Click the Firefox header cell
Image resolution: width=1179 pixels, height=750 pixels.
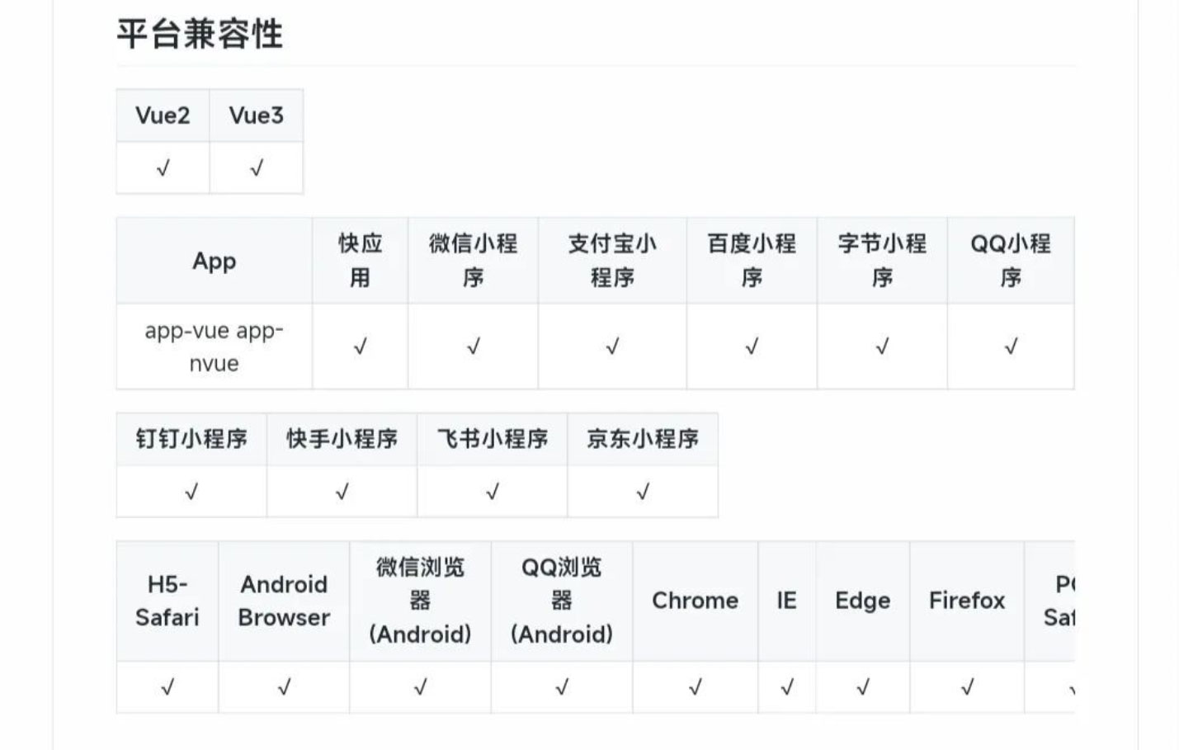coord(967,601)
